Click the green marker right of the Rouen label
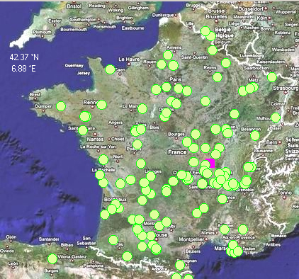299x279 pixels. (x=162, y=64)
